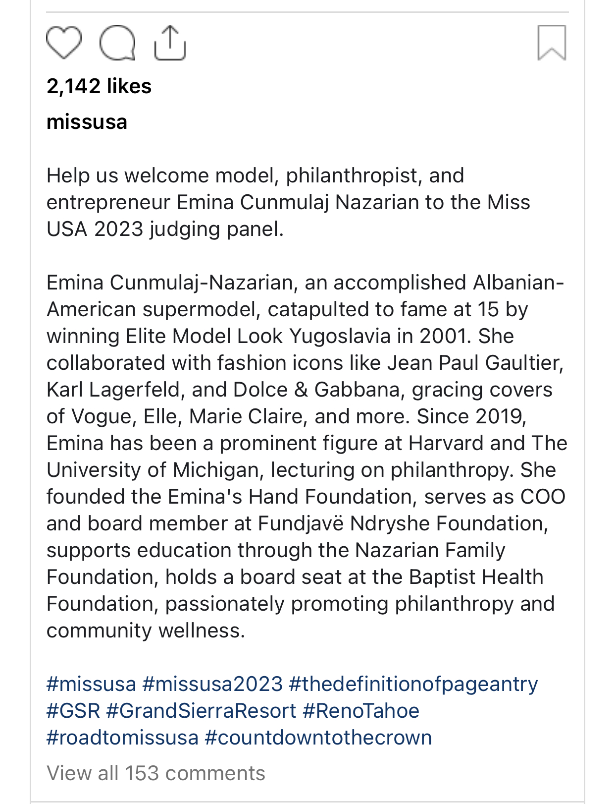Open the #GrandSierraResort hashtag
This screenshot has width=615, height=804.
pyautogui.click(x=201, y=711)
